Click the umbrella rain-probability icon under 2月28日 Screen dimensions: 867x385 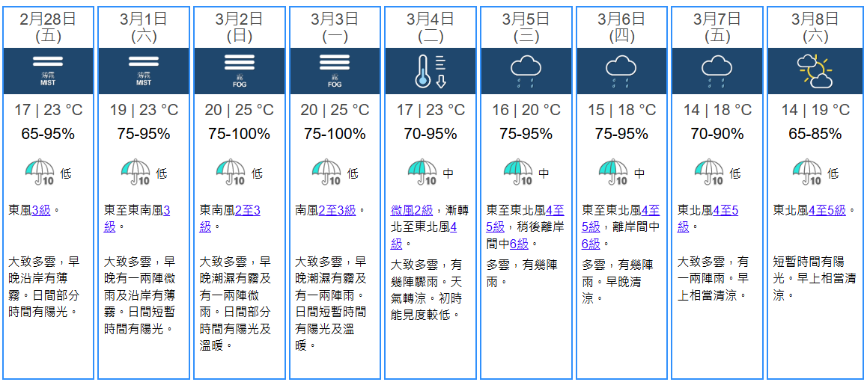click(40, 173)
